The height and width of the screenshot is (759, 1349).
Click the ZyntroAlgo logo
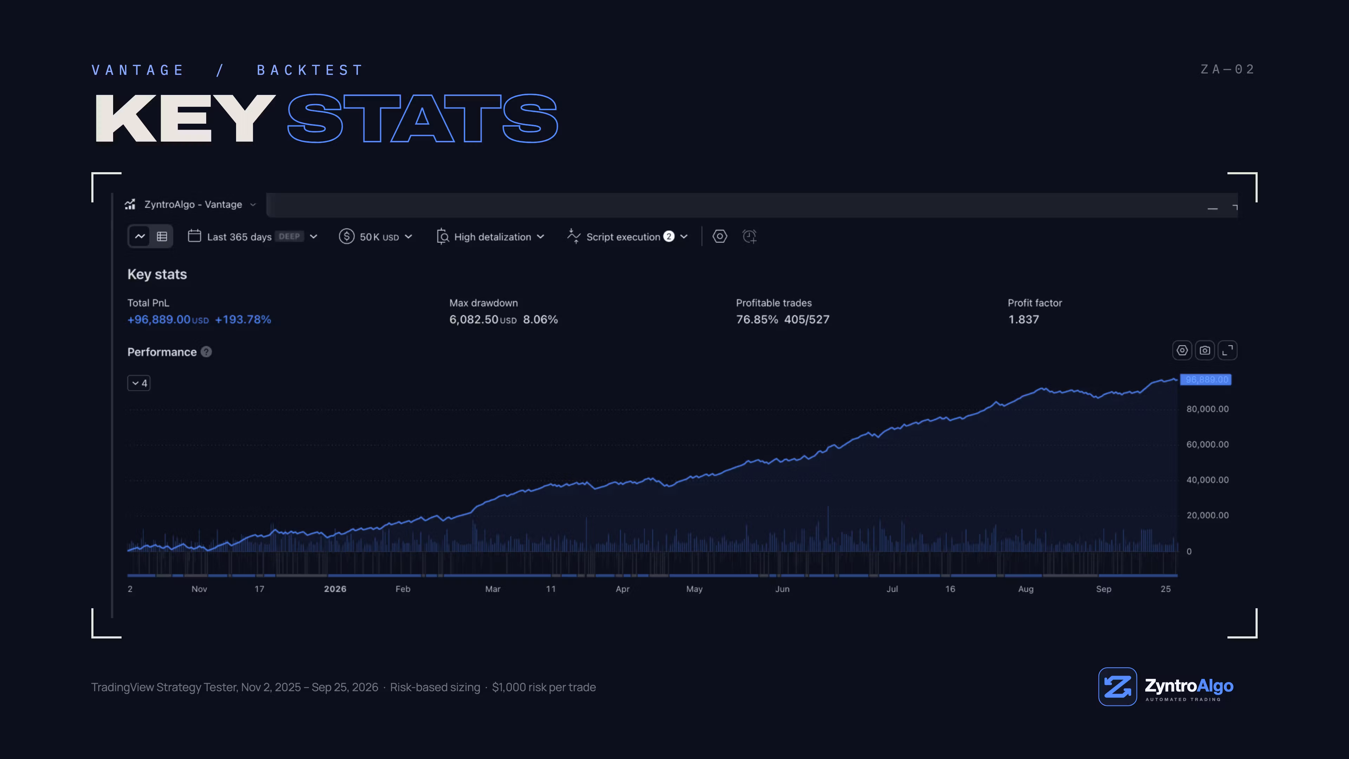[1166, 687]
